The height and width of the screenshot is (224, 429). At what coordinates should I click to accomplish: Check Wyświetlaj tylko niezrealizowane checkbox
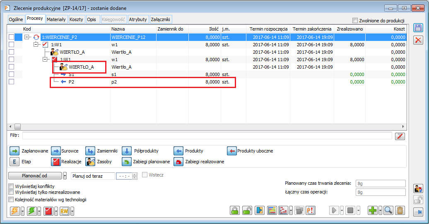coord(11,192)
